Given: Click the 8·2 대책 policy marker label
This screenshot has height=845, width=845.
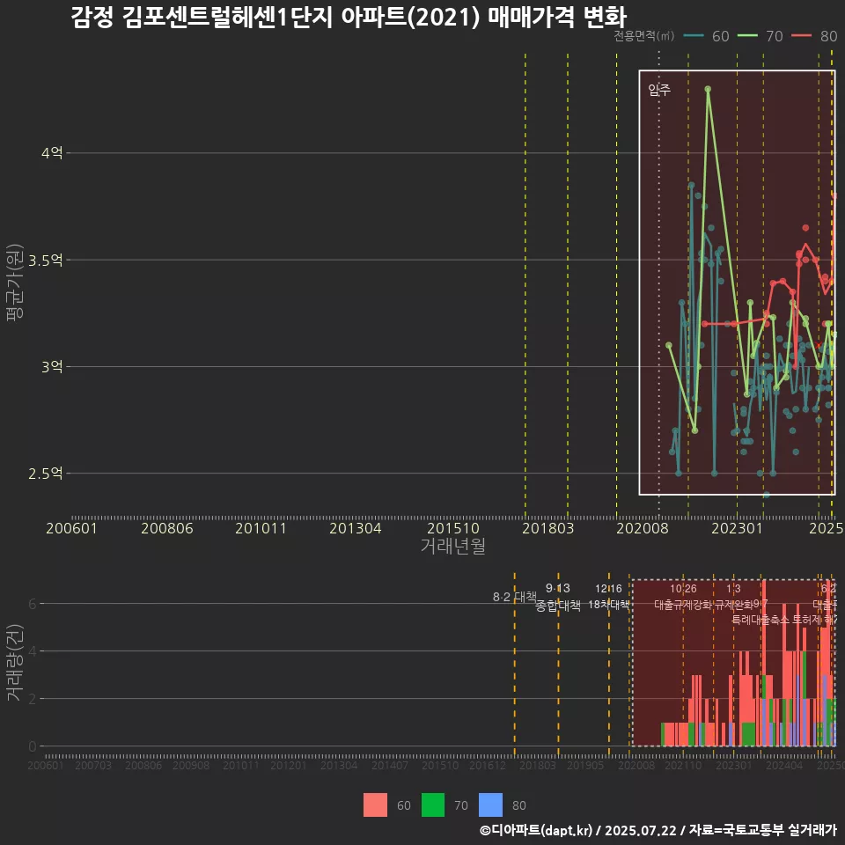Looking at the screenshot, I should pyautogui.click(x=515, y=597).
